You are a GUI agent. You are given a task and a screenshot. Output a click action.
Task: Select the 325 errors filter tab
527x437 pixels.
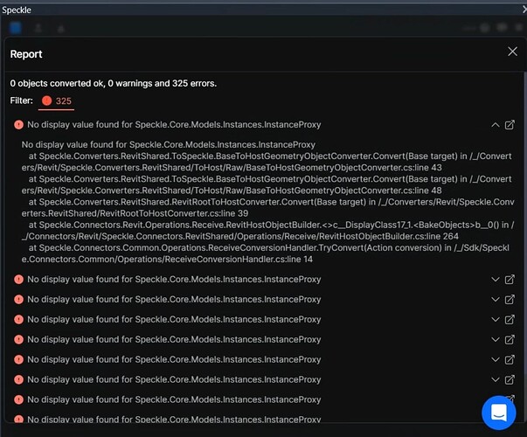coord(56,101)
